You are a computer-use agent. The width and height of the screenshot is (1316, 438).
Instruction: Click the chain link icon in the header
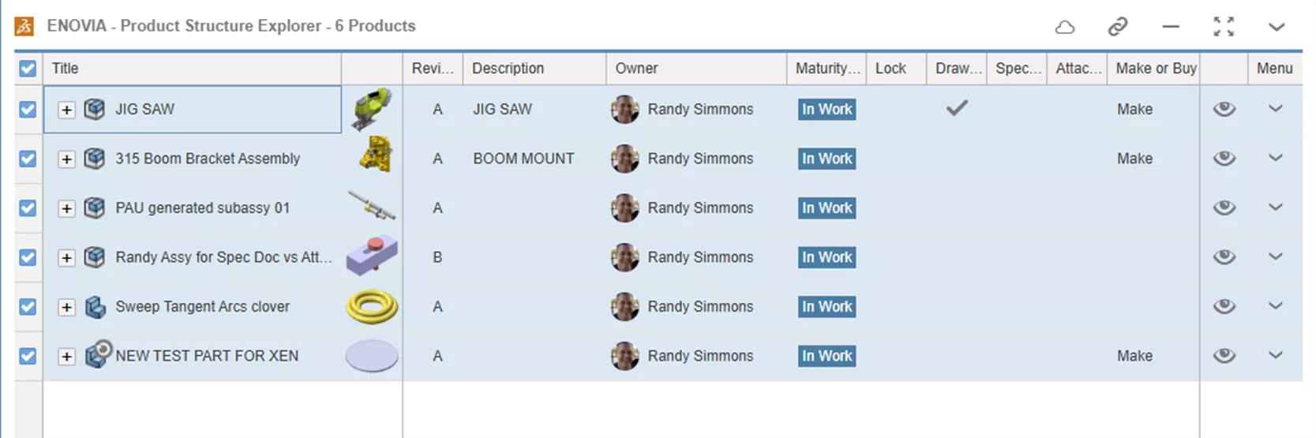coord(1117,27)
